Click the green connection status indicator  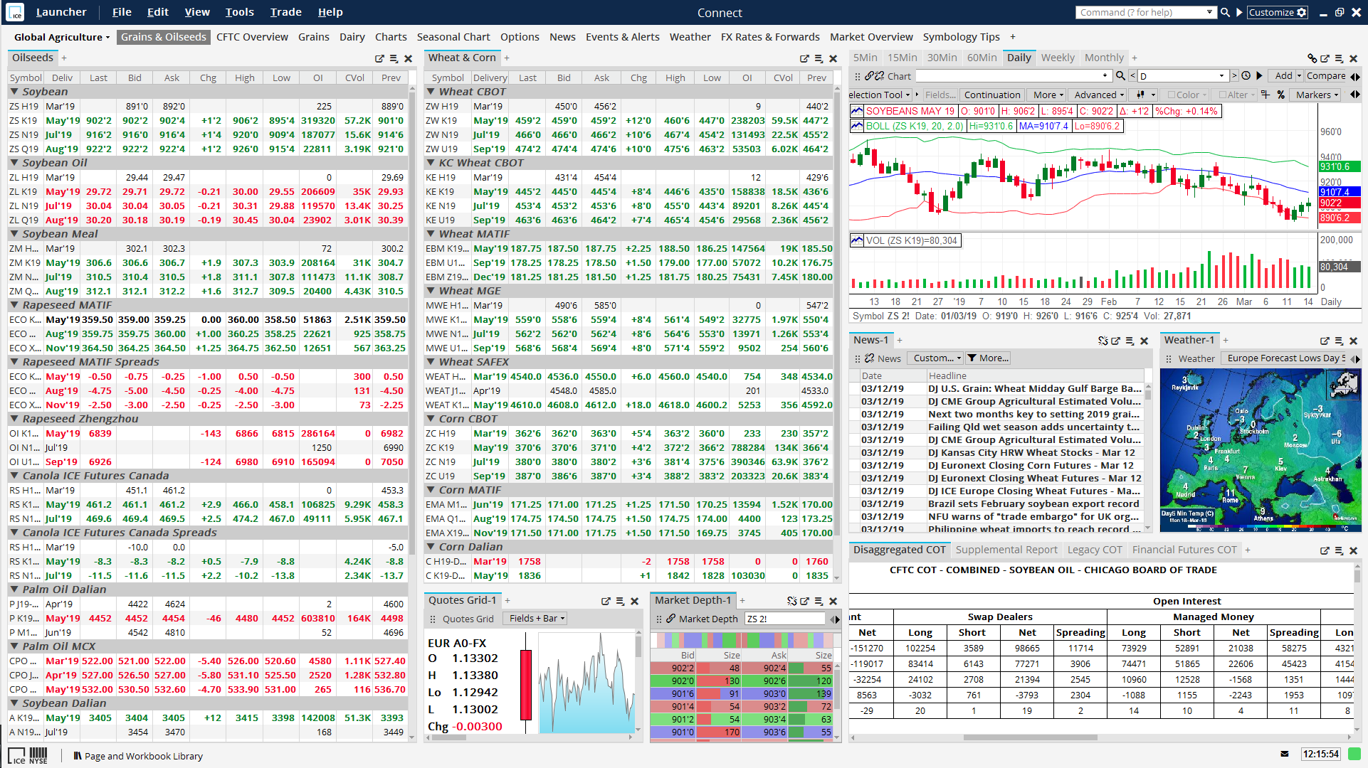pyautogui.click(x=1354, y=754)
